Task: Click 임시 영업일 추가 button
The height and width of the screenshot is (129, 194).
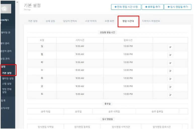Action: click(178, 7)
